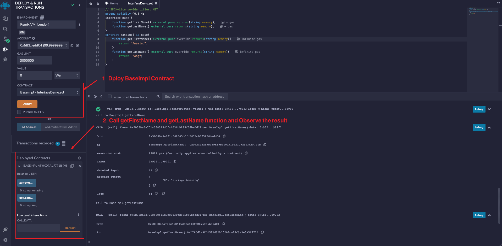Focus the transaction hash search field
This screenshot has height=246, width=502.
tap(195, 97)
